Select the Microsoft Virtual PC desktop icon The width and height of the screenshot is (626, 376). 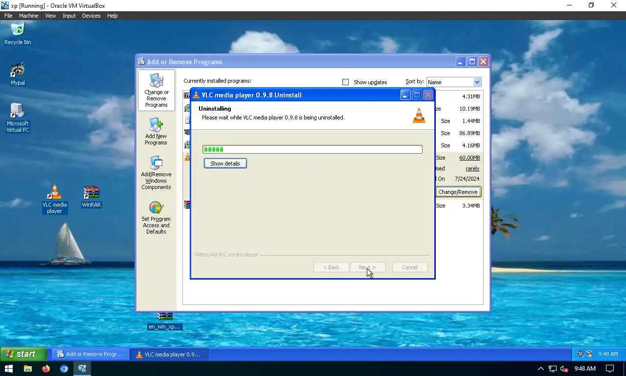[x=18, y=117]
